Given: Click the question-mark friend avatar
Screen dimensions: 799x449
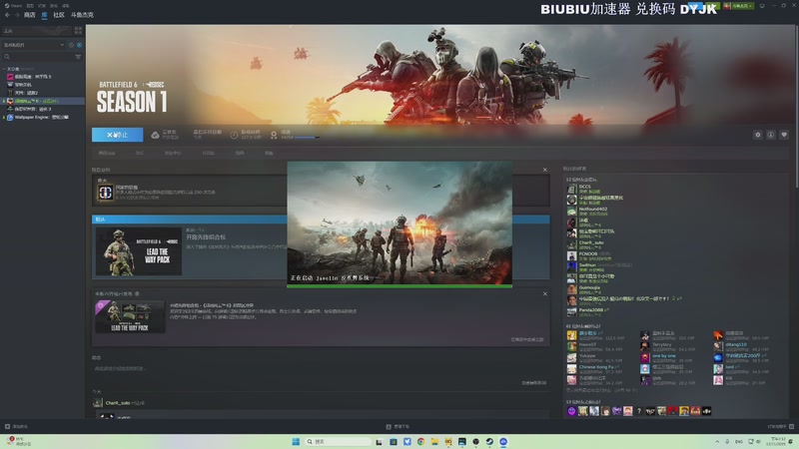Looking at the screenshot, I should point(639,411).
